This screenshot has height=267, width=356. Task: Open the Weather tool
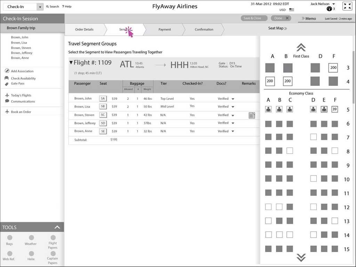coord(31,238)
